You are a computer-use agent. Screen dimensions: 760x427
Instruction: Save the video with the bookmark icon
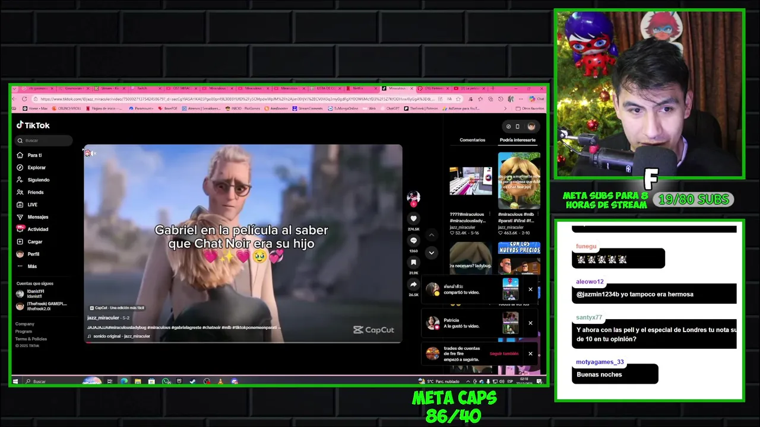[413, 262]
